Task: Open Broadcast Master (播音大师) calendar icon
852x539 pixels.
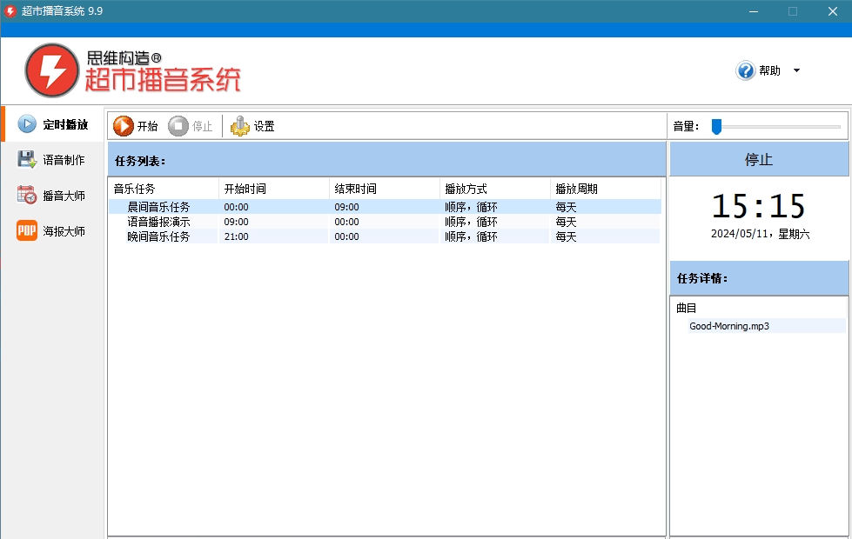Action: tap(27, 196)
